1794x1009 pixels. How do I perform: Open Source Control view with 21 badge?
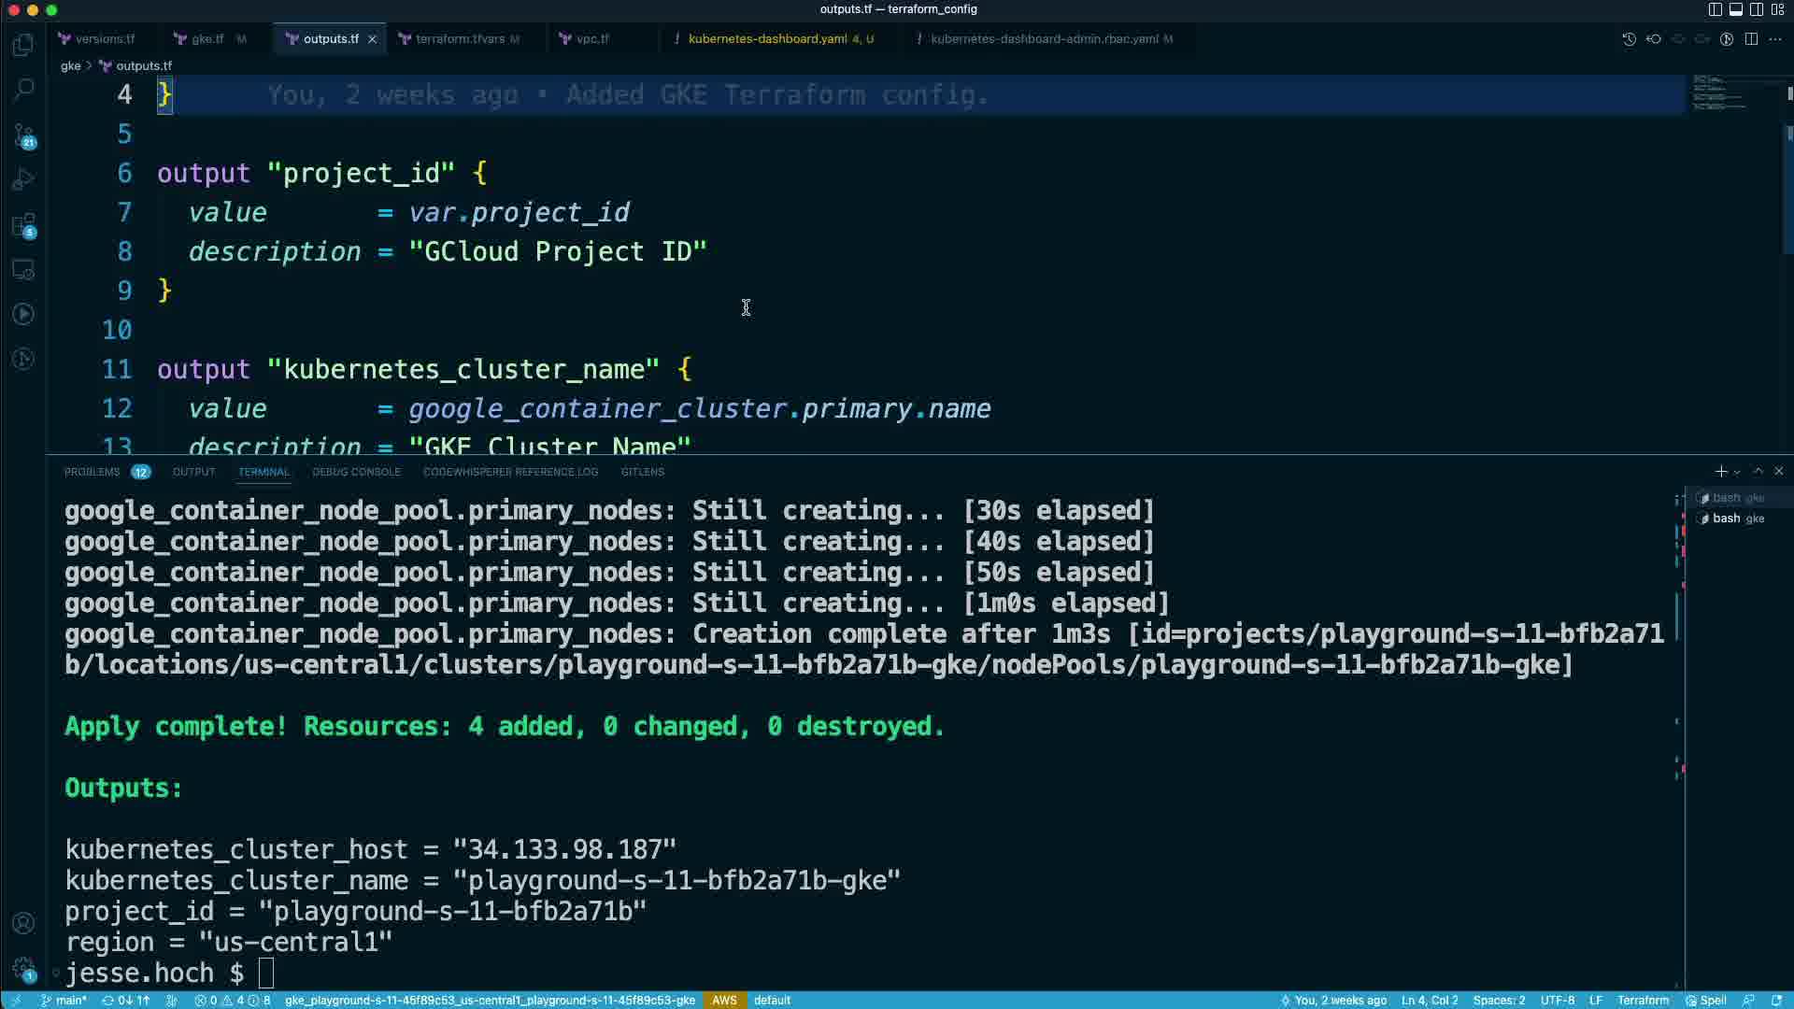23,136
